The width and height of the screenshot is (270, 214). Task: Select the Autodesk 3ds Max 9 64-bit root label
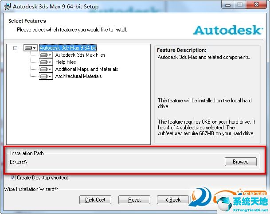tap(68, 48)
